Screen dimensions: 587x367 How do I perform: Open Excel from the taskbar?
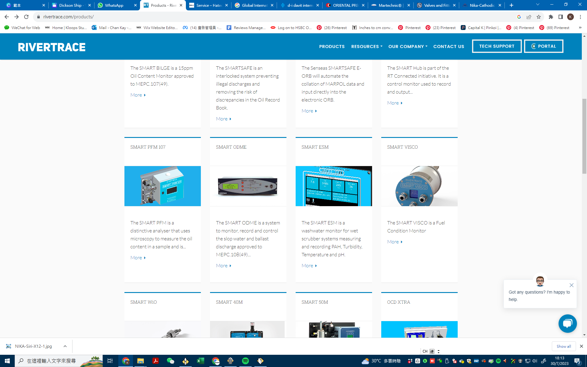[x=200, y=361]
